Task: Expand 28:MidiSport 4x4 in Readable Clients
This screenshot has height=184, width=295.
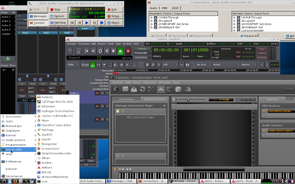Action: click(x=151, y=27)
